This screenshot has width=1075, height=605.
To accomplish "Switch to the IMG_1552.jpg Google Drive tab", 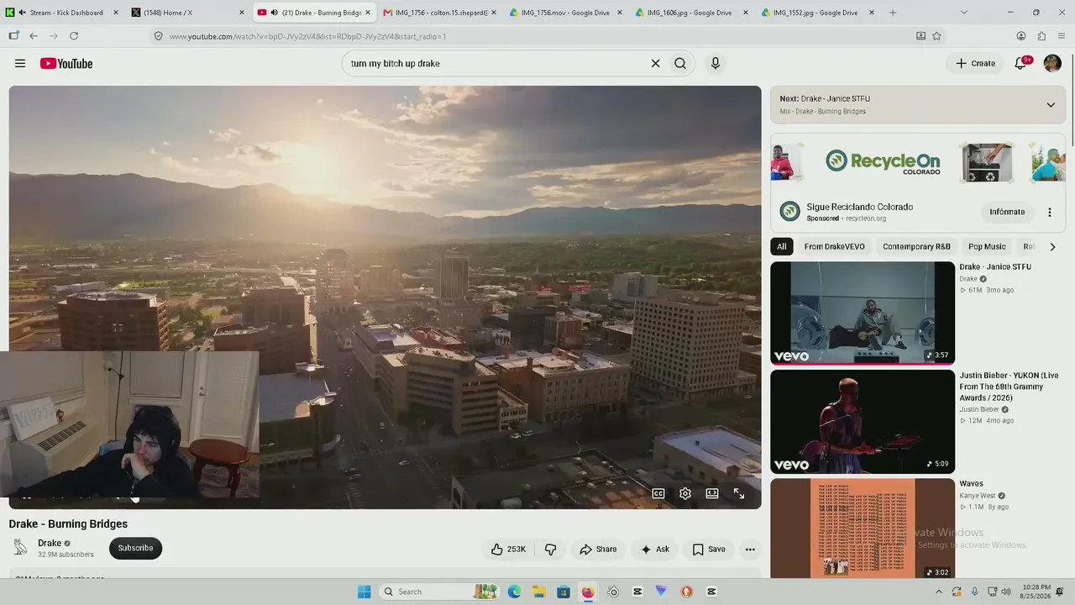I will 818,13.
